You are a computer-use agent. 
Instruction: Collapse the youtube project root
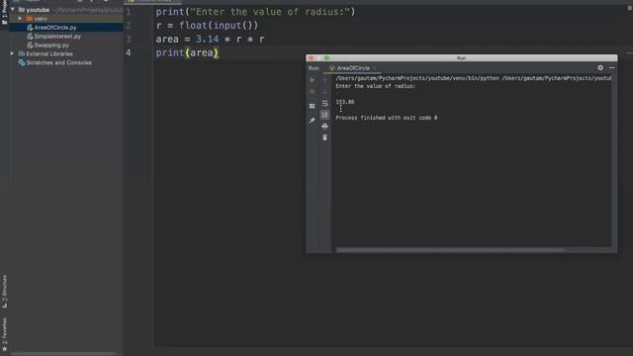(13, 9)
